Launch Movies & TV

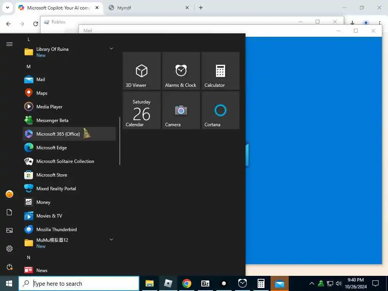pos(69,216)
